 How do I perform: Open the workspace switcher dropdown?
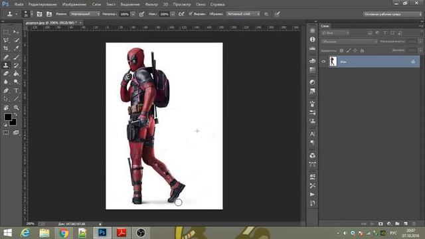pyautogui.click(x=392, y=14)
